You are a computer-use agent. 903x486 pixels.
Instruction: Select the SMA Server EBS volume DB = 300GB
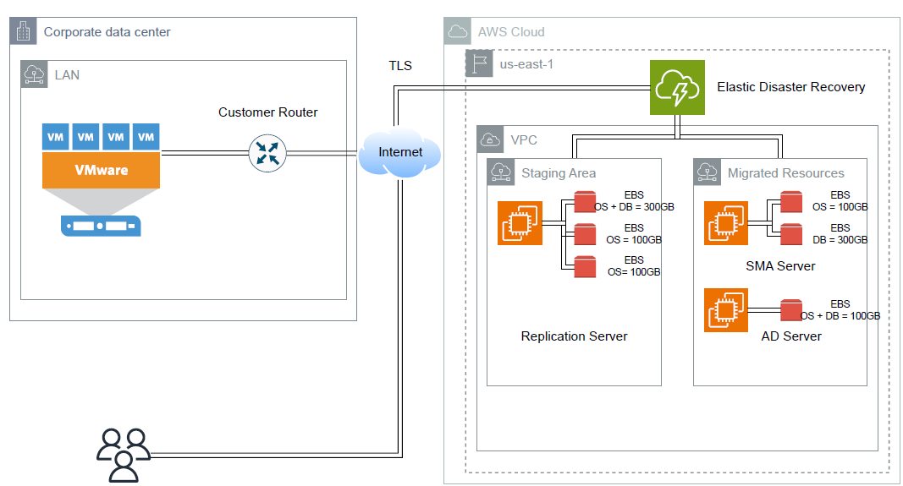click(x=791, y=235)
